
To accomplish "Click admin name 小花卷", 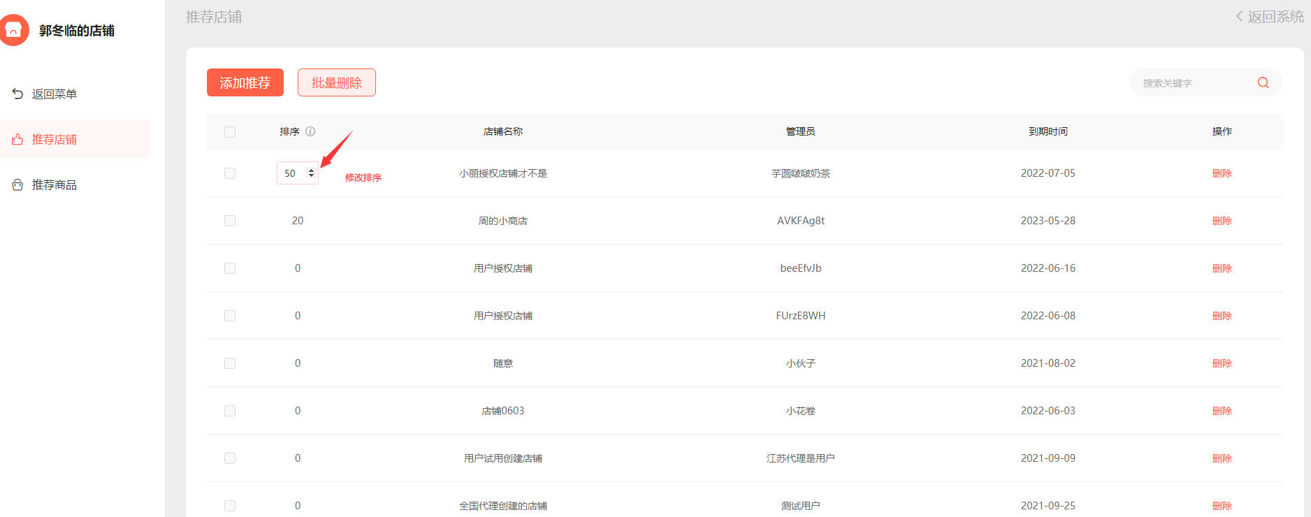I will pyautogui.click(x=801, y=411).
